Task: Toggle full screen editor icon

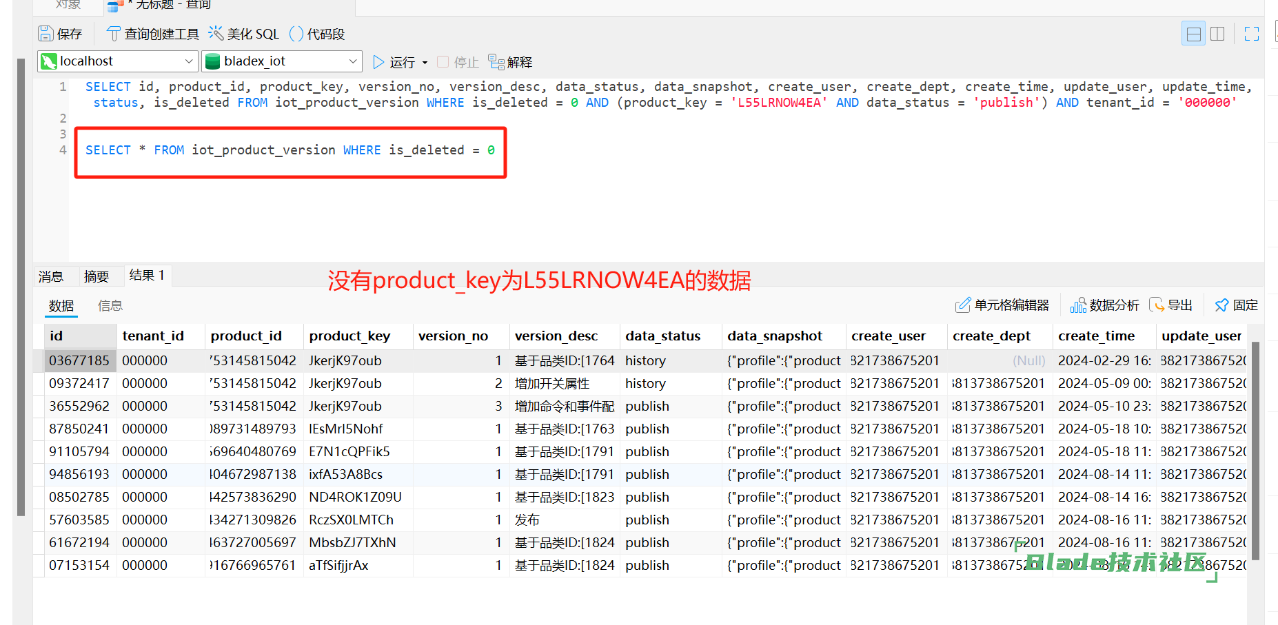Action: 1252,34
